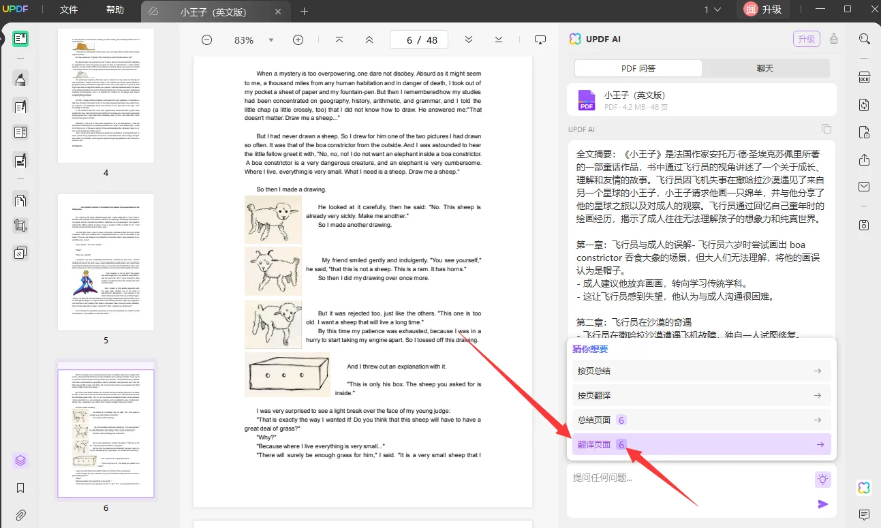
Task: Click the zoom in plus icon
Action: pos(298,40)
